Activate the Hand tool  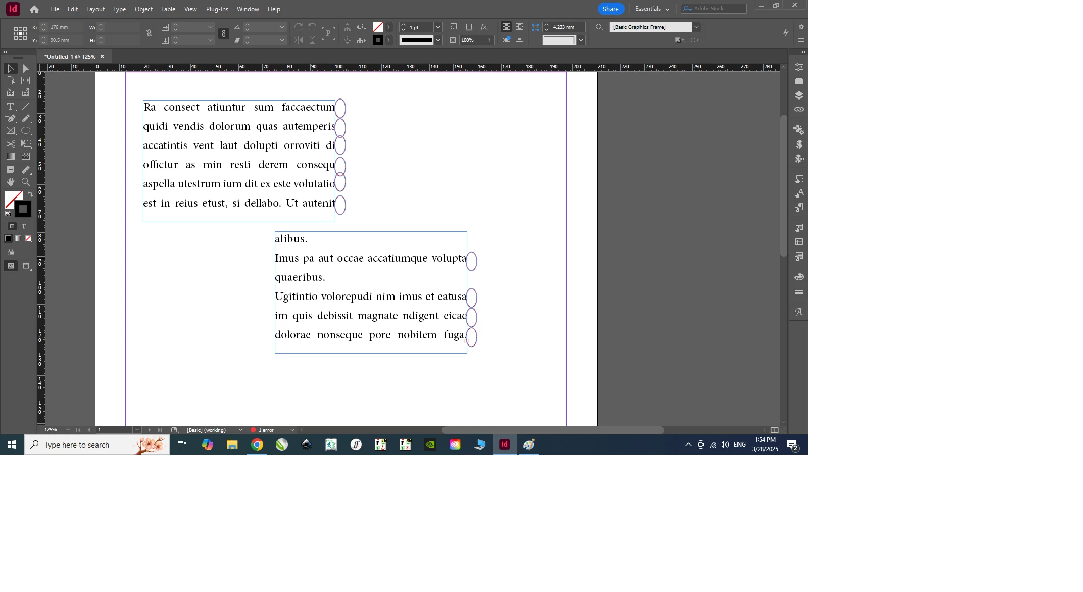[x=10, y=182]
